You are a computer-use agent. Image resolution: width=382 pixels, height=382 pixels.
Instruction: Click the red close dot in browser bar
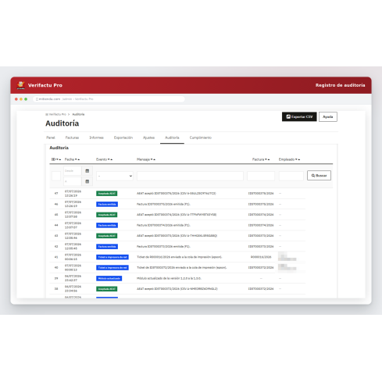[16, 99]
